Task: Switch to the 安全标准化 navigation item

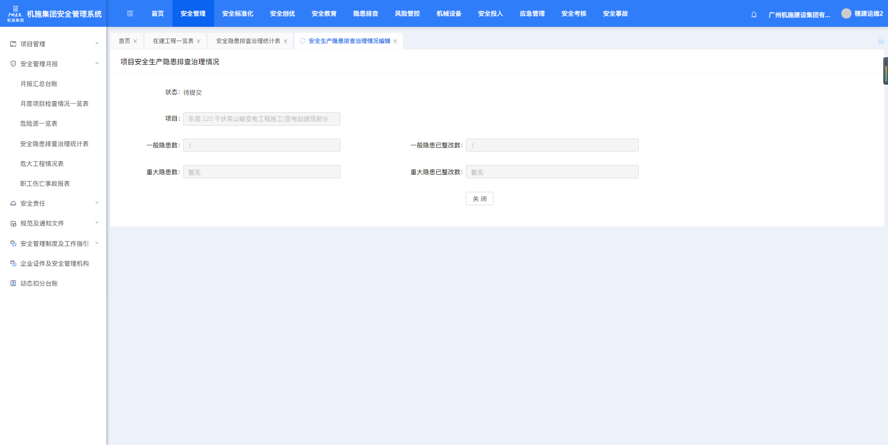Action: [x=237, y=14]
